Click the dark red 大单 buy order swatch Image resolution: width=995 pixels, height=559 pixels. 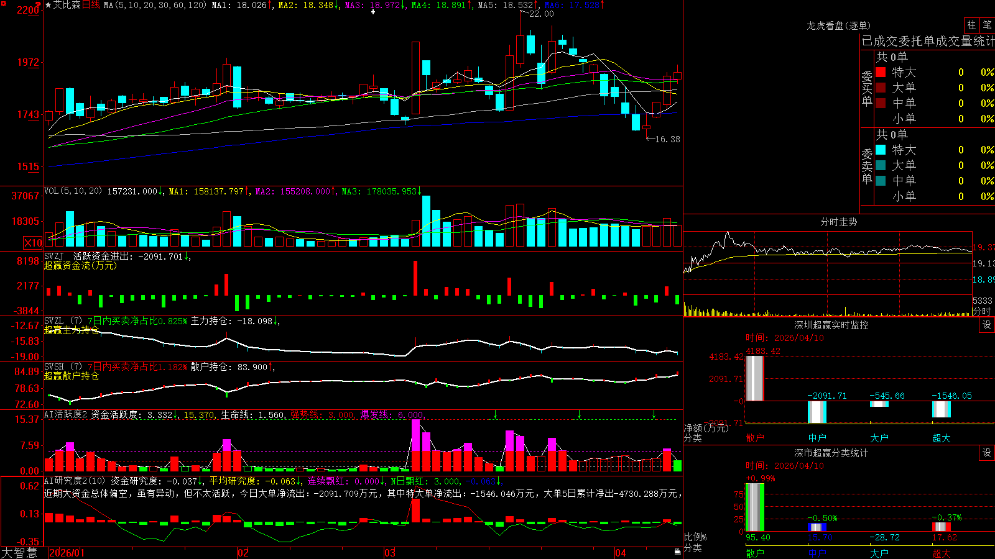click(881, 88)
